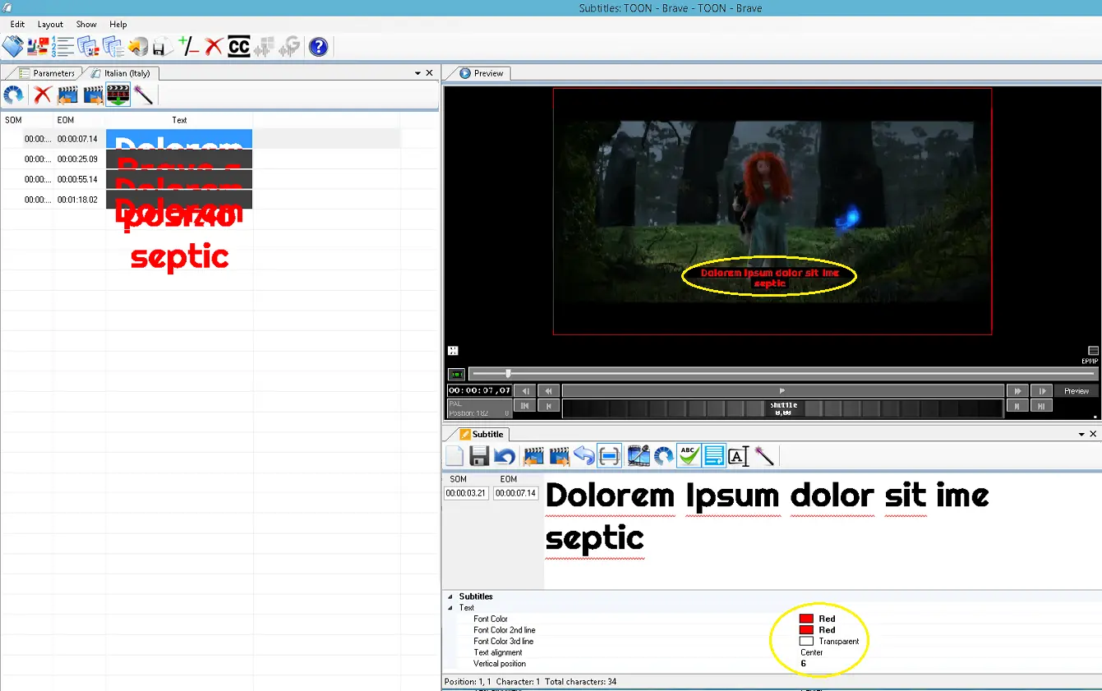Click the numbered list icon in main toolbar
This screenshot has height=691, width=1102.
tap(62, 47)
